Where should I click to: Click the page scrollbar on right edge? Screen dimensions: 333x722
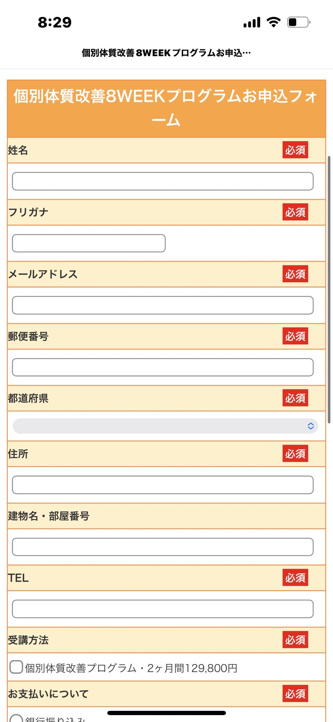pos(329,289)
